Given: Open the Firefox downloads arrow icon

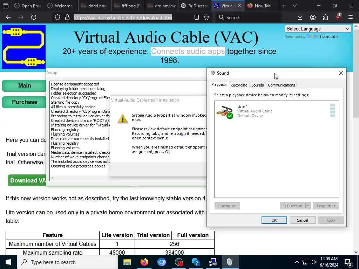Looking at the screenshot, I should (300, 18).
